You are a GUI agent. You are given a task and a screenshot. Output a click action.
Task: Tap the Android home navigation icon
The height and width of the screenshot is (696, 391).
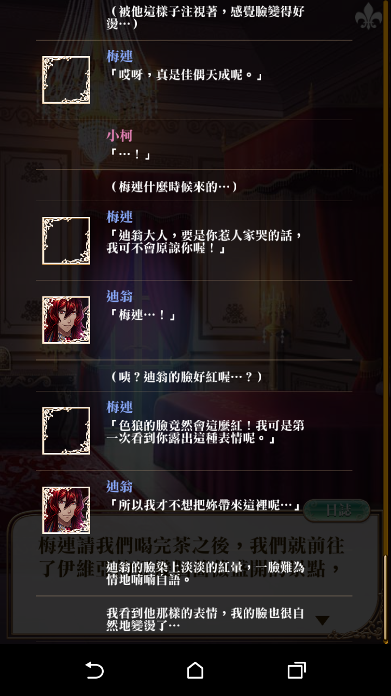point(195,670)
